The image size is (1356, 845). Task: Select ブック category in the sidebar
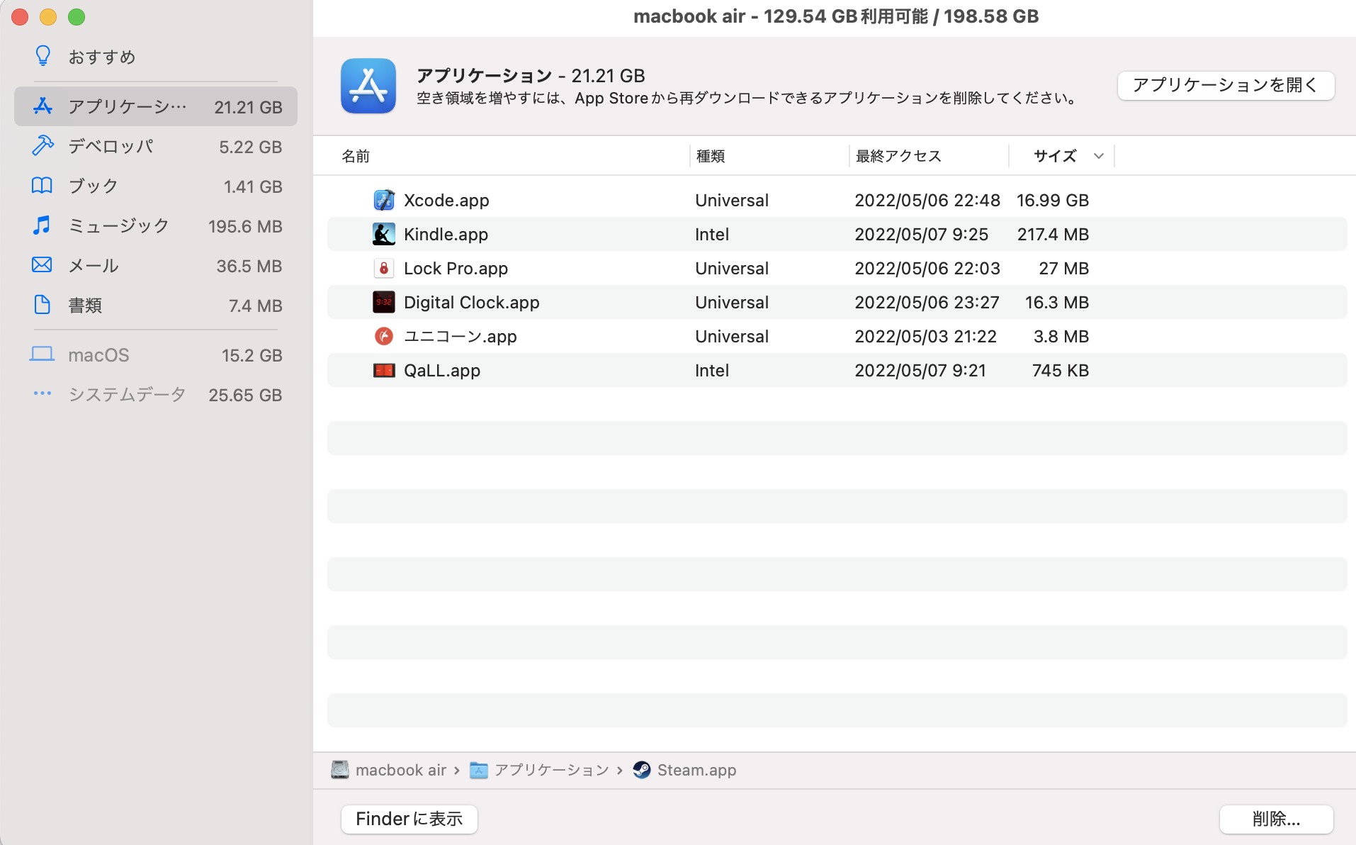click(156, 186)
